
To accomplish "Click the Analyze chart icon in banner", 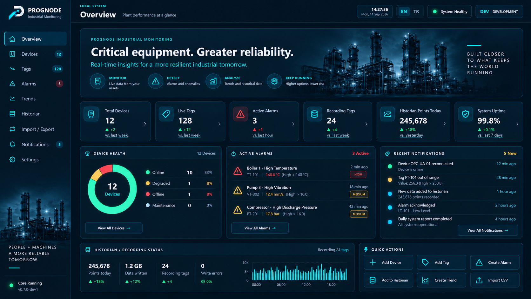I will coord(213,81).
